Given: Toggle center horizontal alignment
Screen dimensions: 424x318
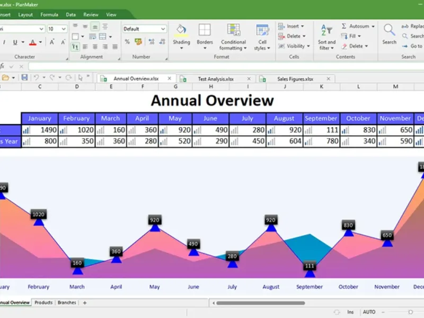Looking at the screenshot, I should pyautogui.click(x=95, y=47).
